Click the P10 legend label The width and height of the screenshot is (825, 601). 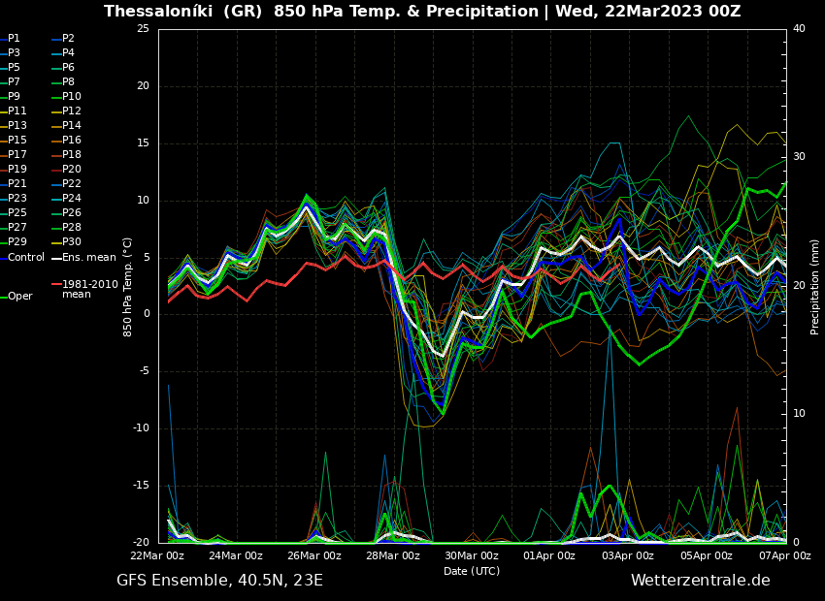click(x=71, y=97)
